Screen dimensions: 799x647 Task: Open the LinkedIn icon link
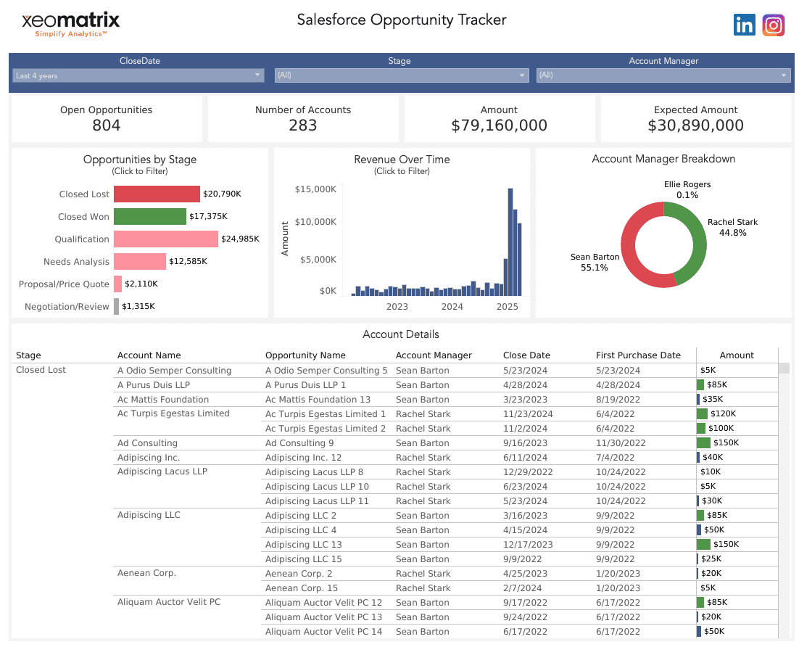tap(744, 25)
